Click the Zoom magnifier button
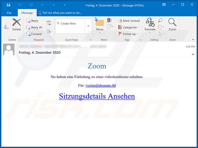 click(x=172, y=24)
